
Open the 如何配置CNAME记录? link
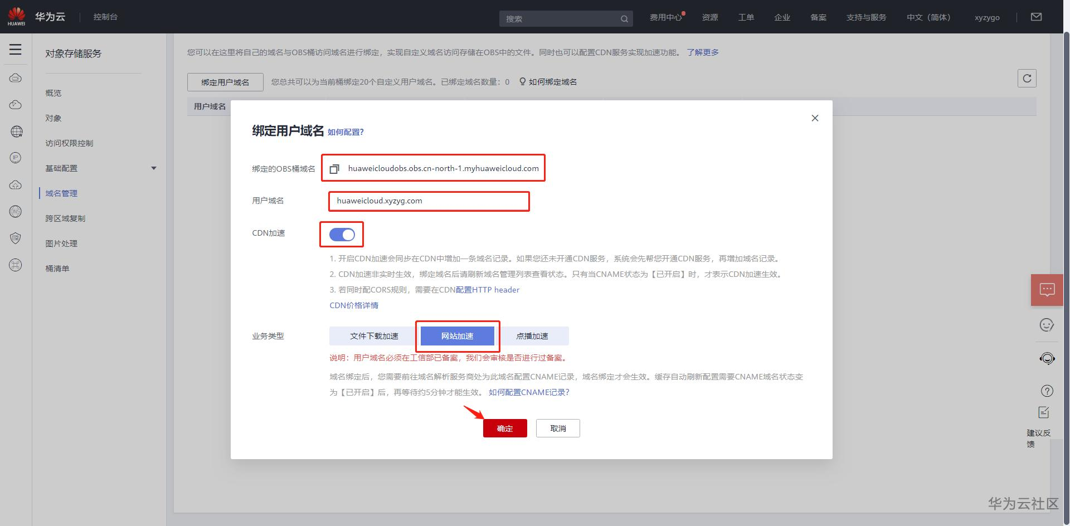click(529, 392)
